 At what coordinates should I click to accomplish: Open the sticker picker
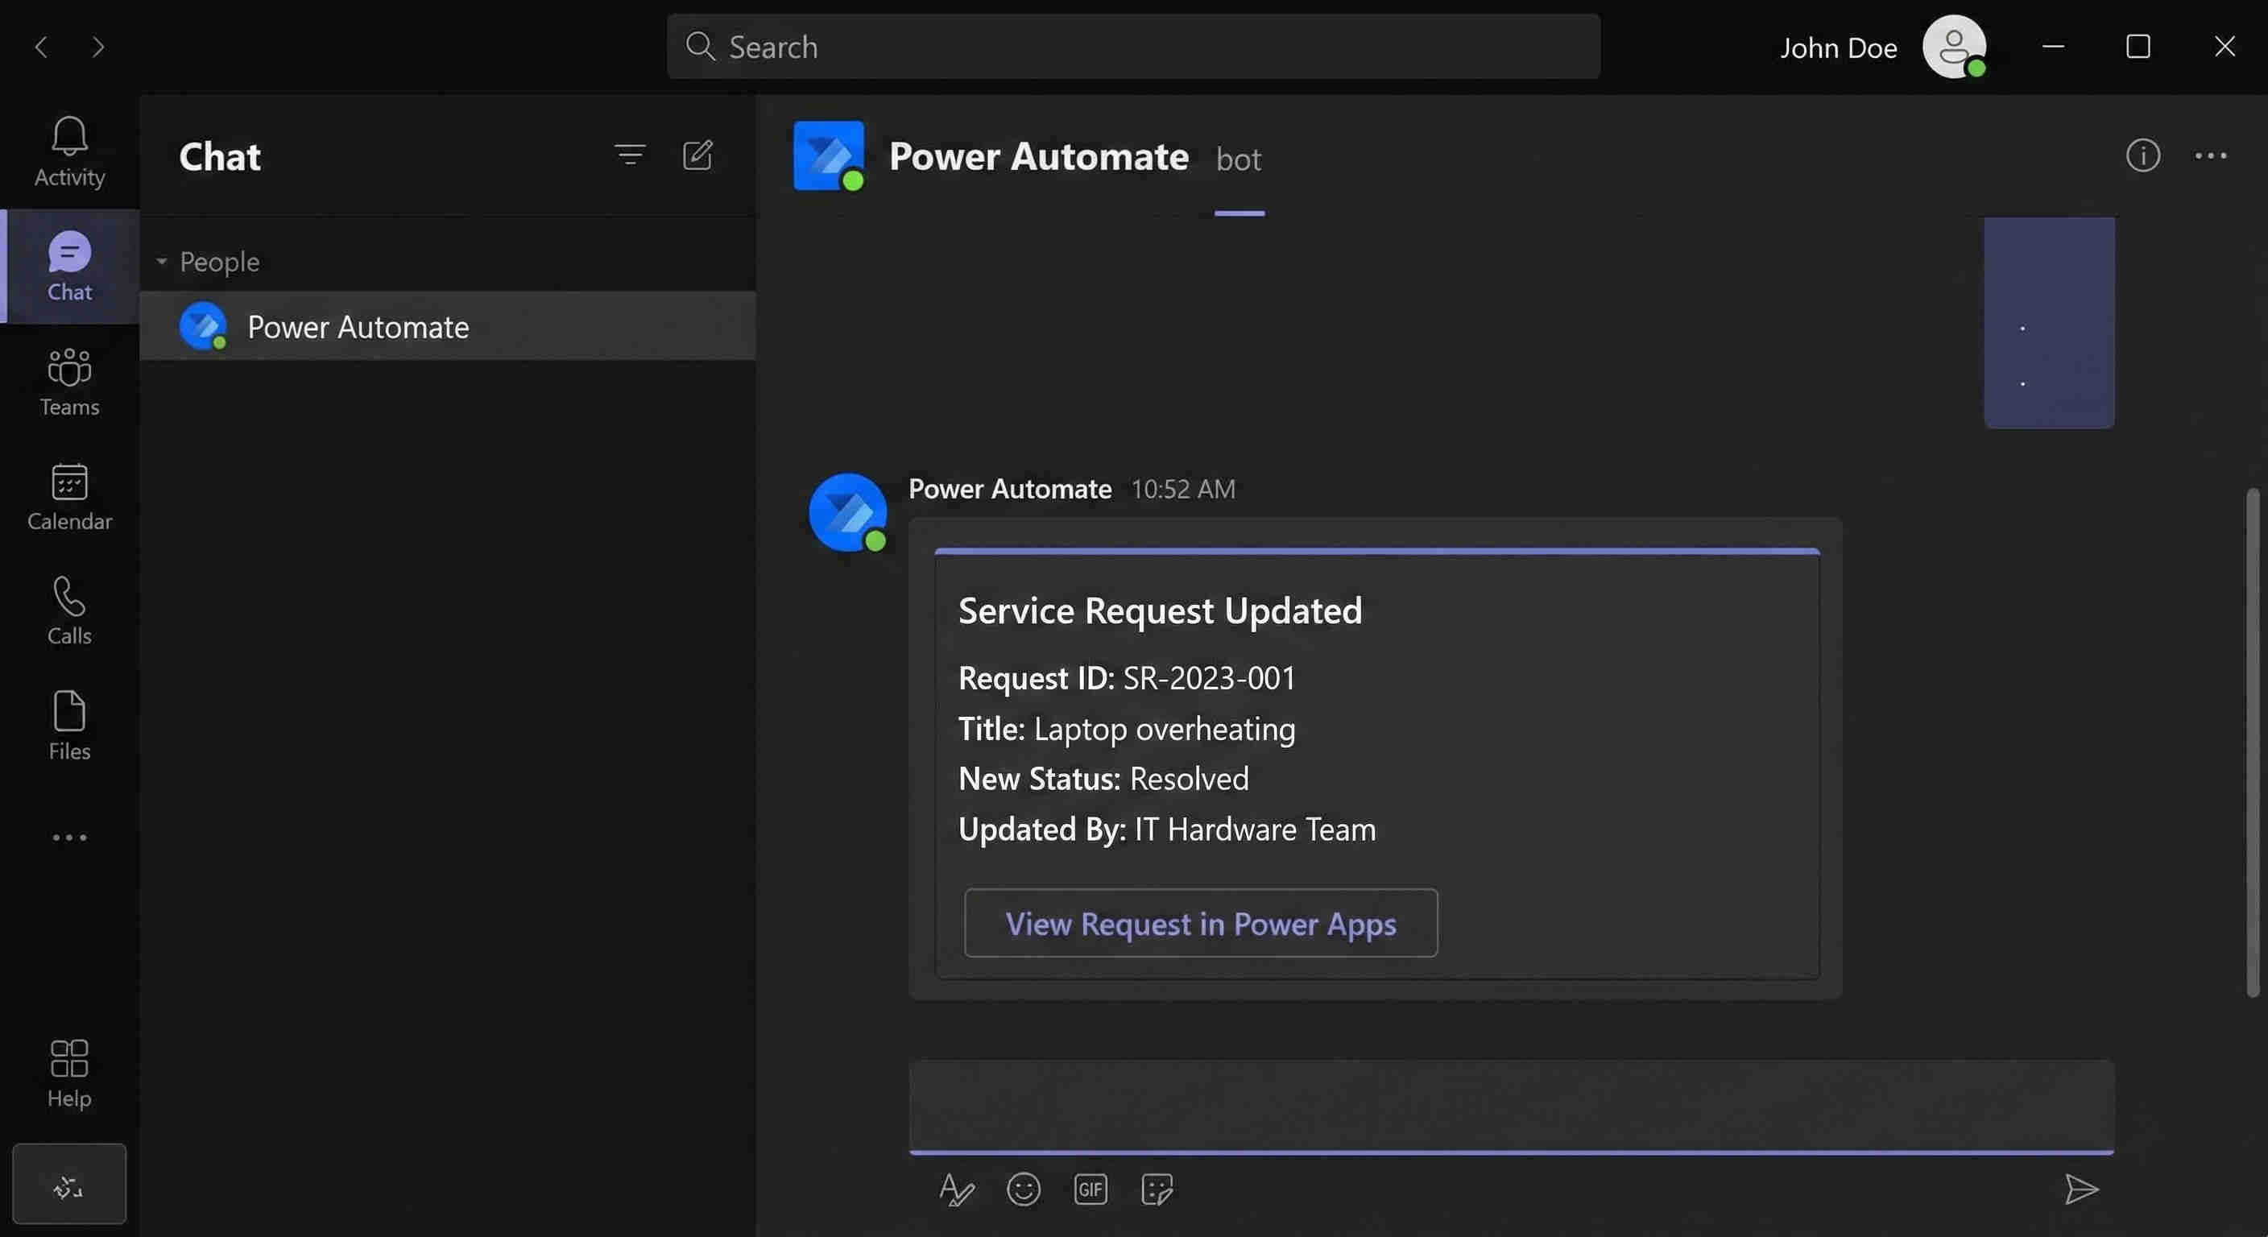click(x=1157, y=1190)
